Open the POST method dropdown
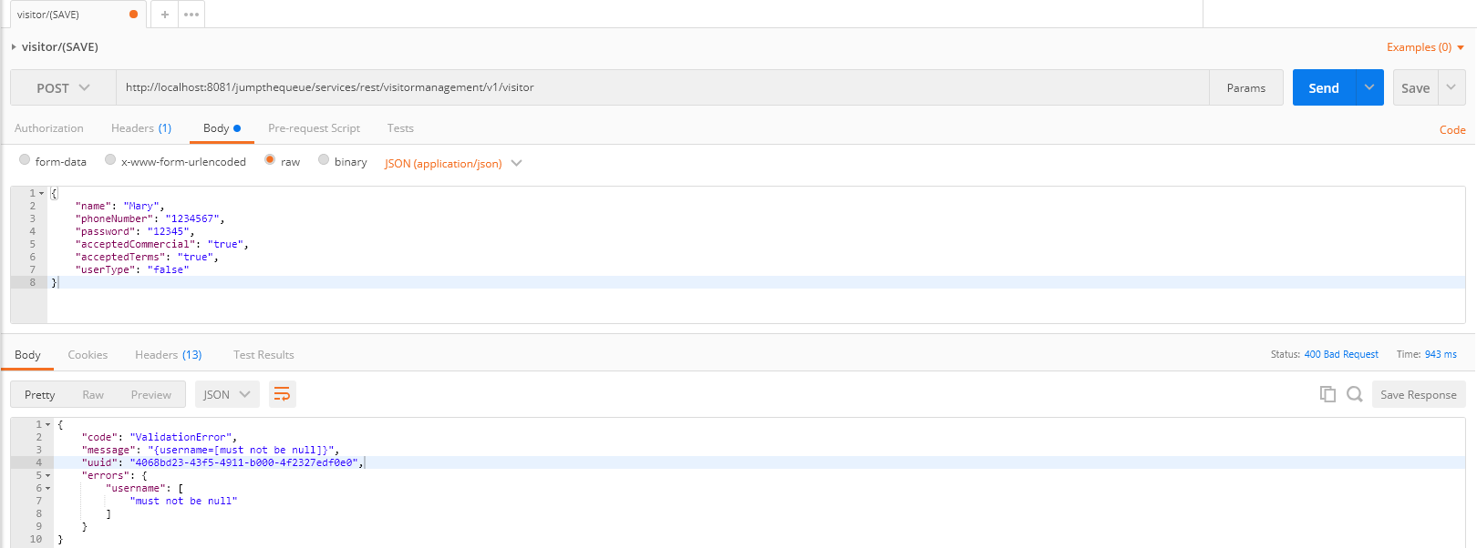Screen dimensions: 1477x548 63,87
